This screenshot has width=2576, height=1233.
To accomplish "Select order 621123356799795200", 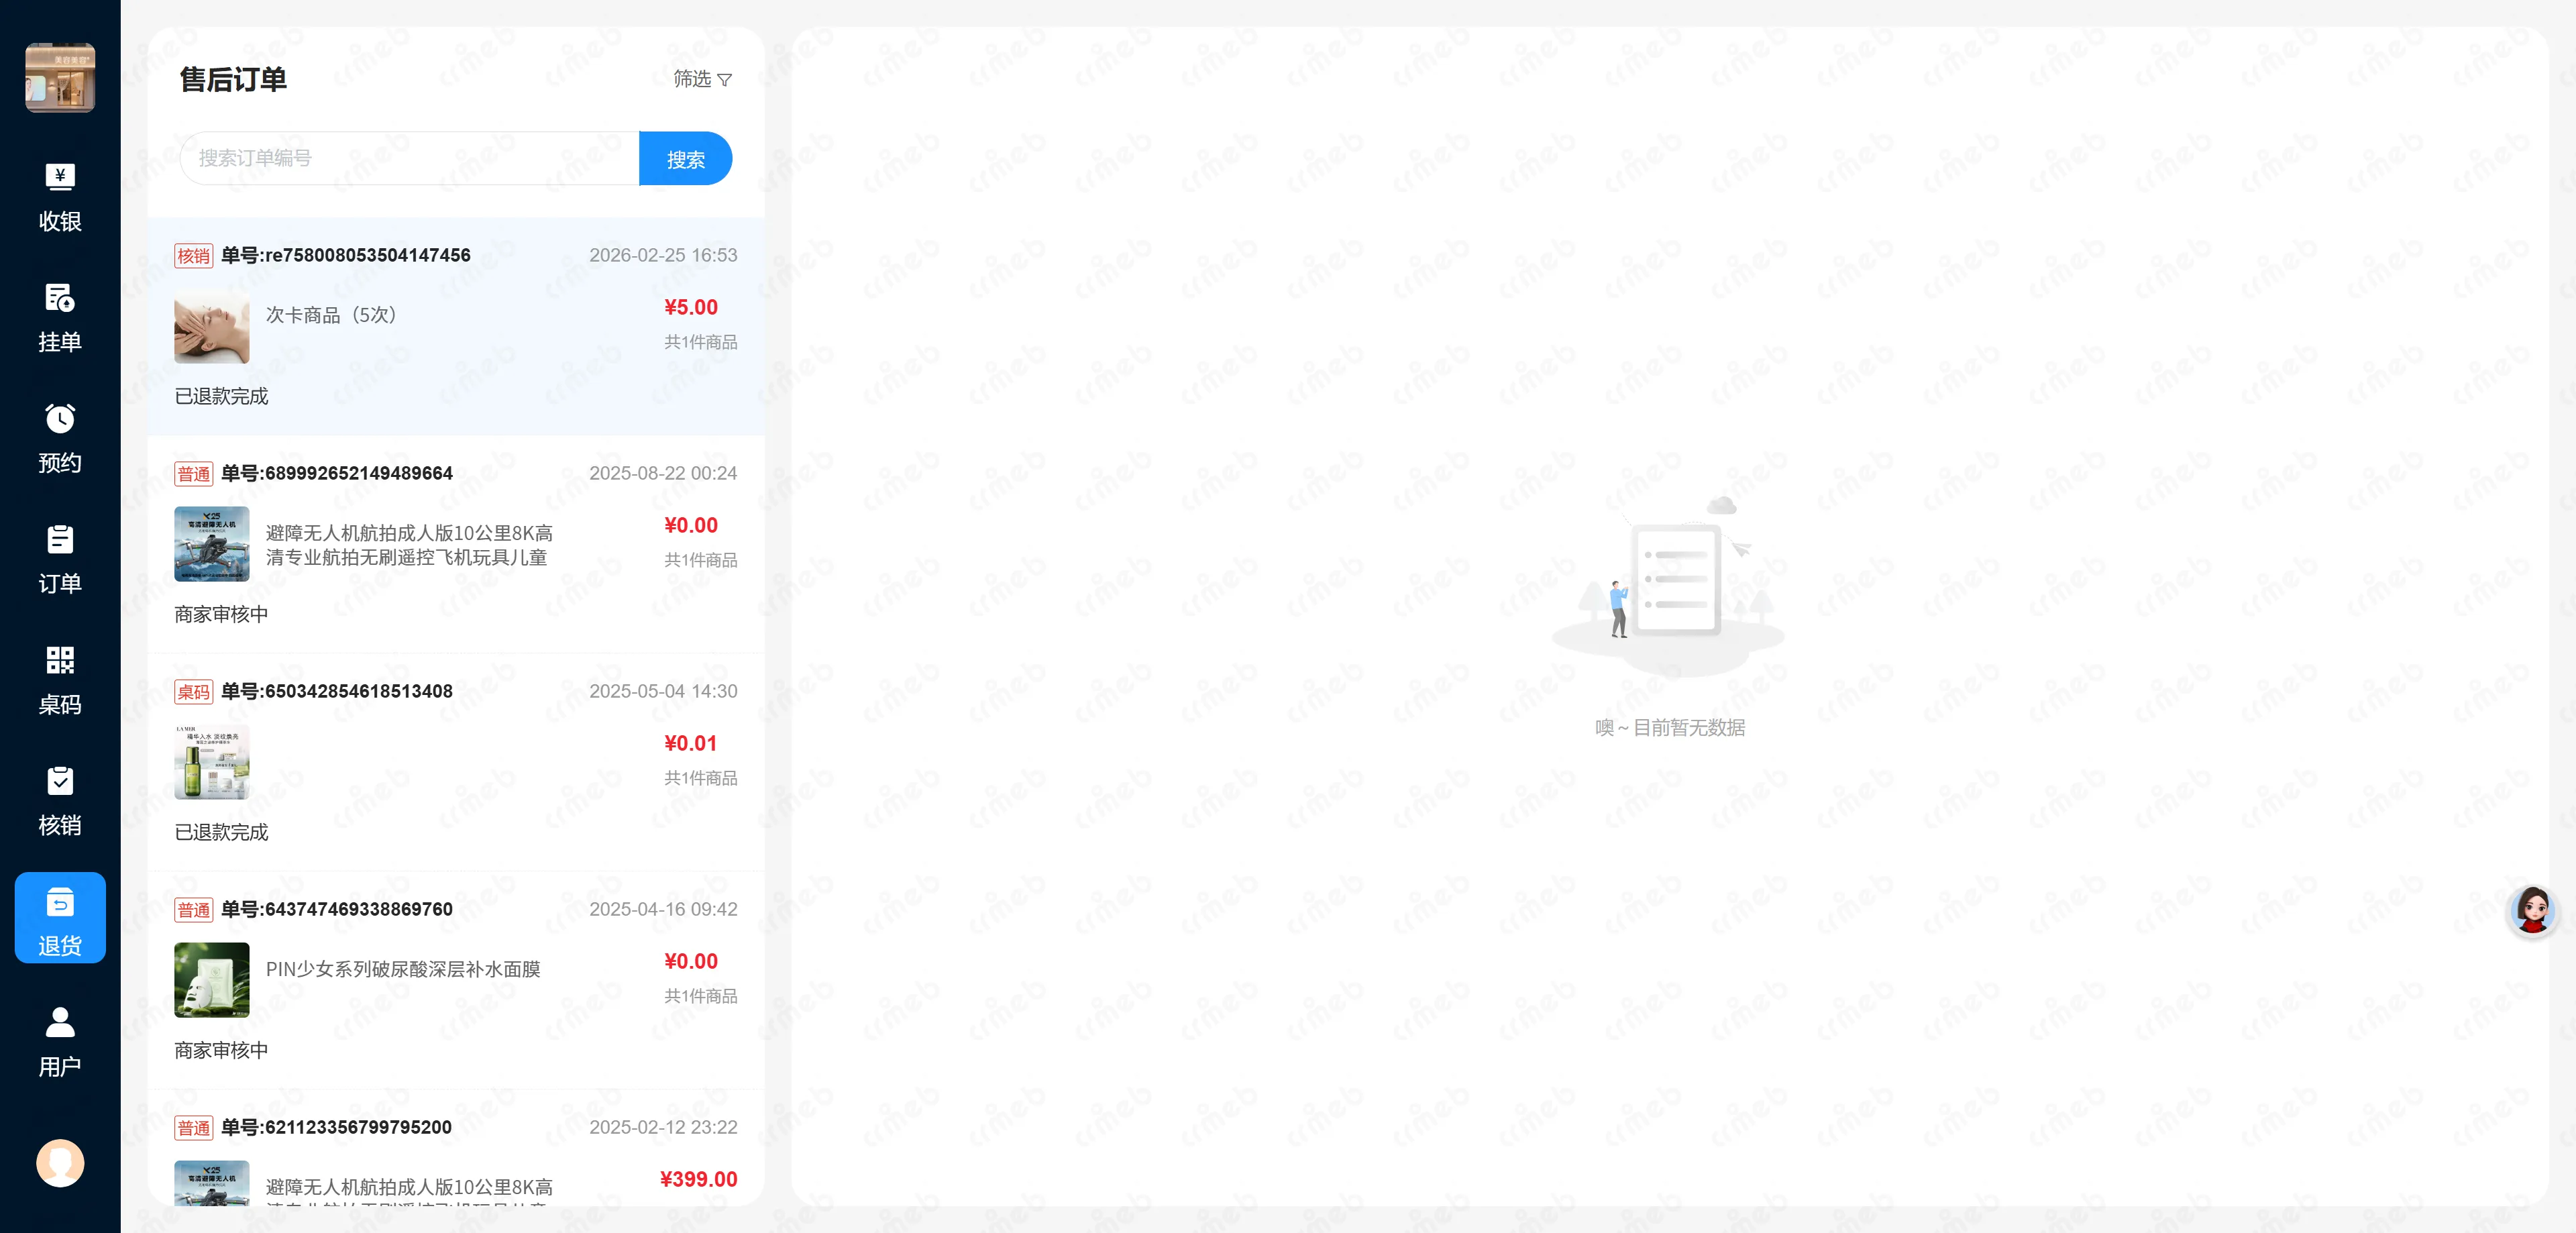I will point(456,1148).
